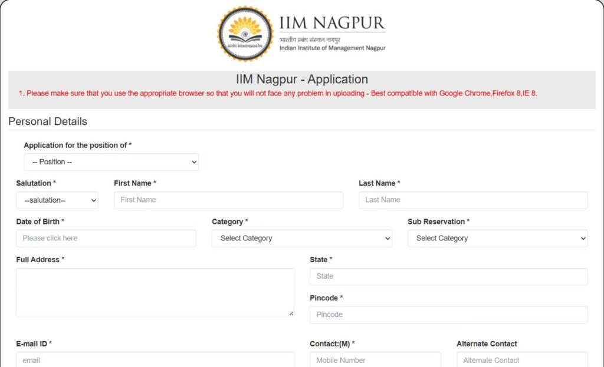Open the salutation dropdown
Viewport: 604px width, 367px height.
[x=57, y=200]
